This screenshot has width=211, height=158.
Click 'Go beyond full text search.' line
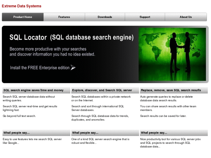(19, 116)
